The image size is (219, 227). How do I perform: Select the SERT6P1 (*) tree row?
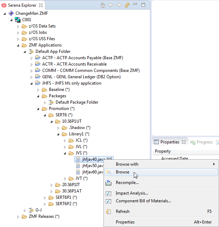pyautogui.click(x=66, y=197)
